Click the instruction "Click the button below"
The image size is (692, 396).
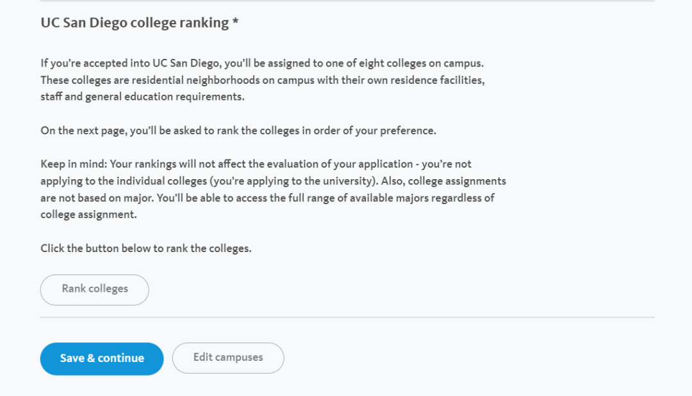coord(146,248)
